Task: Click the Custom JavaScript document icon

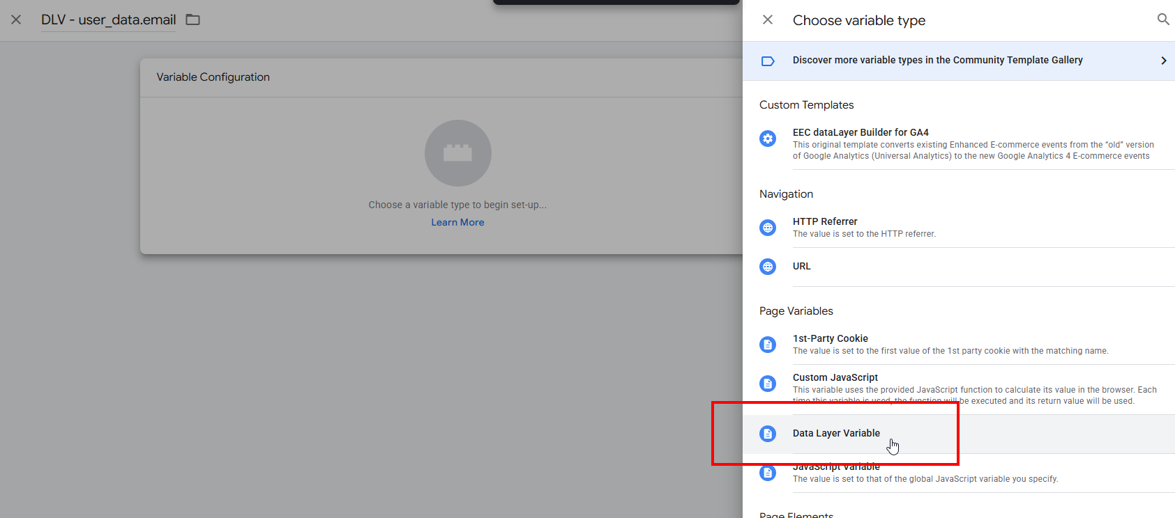Action: pos(768,384)
